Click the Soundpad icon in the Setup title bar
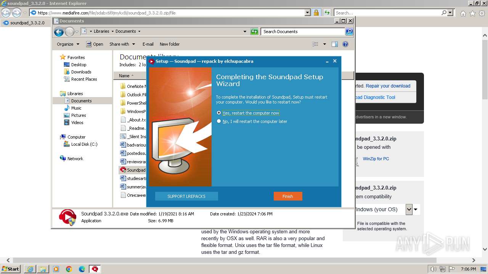488x274 pixels. coord(152,61)
